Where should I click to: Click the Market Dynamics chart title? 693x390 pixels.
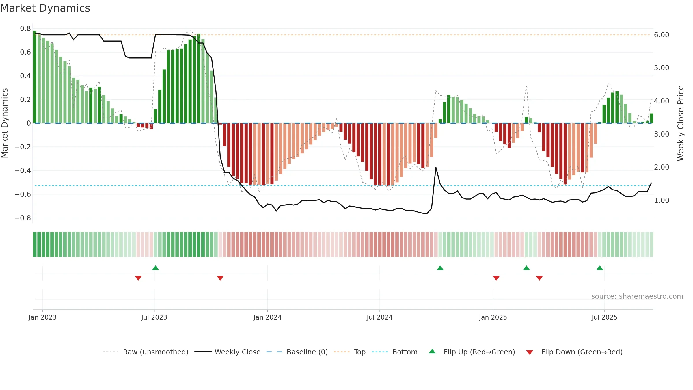(x=45, y=8)
